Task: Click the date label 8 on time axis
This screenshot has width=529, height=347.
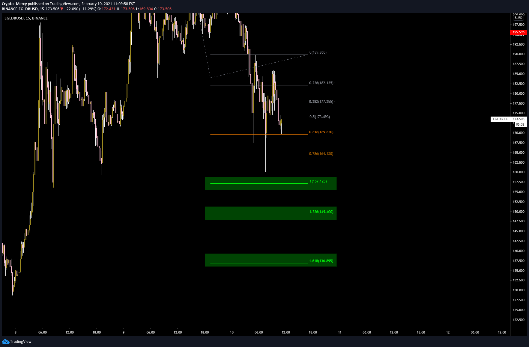Action: (x=16, y=332)
